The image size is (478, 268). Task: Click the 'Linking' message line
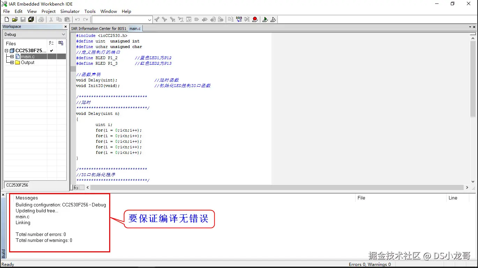pos(23,222)
